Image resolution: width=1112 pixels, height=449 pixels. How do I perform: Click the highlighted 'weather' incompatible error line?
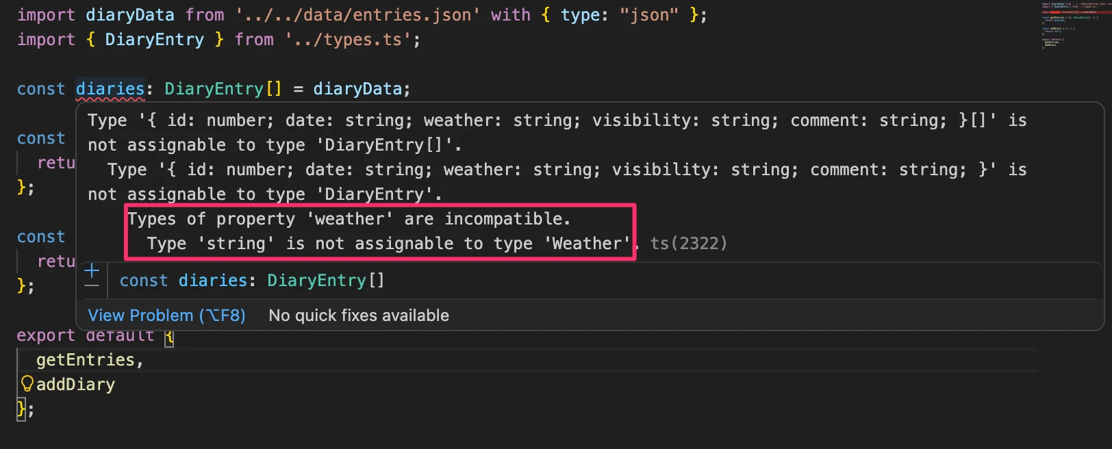349,219
